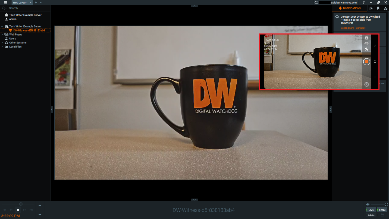Open the new tab dropdown arrow

[x=40, y=2]
